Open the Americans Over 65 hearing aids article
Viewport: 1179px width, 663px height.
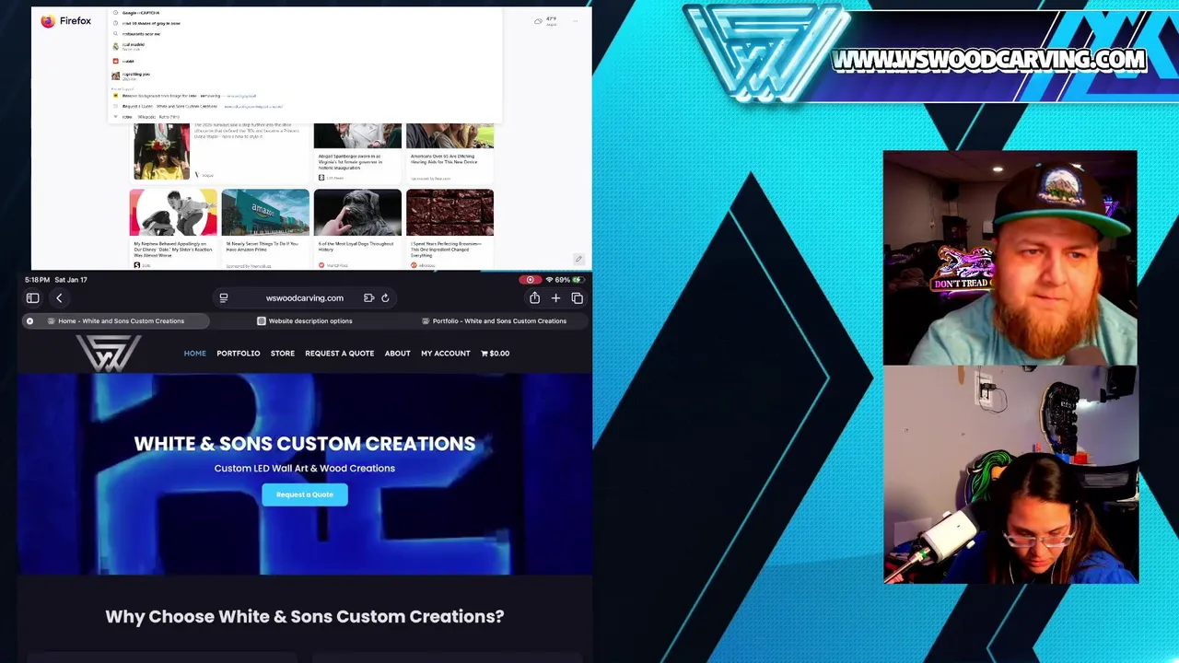click(449, 152)
